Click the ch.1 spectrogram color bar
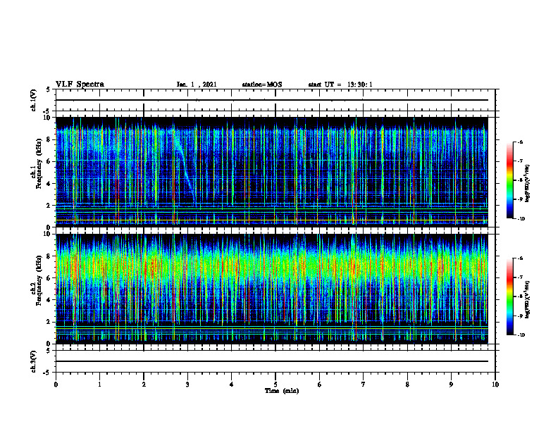 pos(509,180)
